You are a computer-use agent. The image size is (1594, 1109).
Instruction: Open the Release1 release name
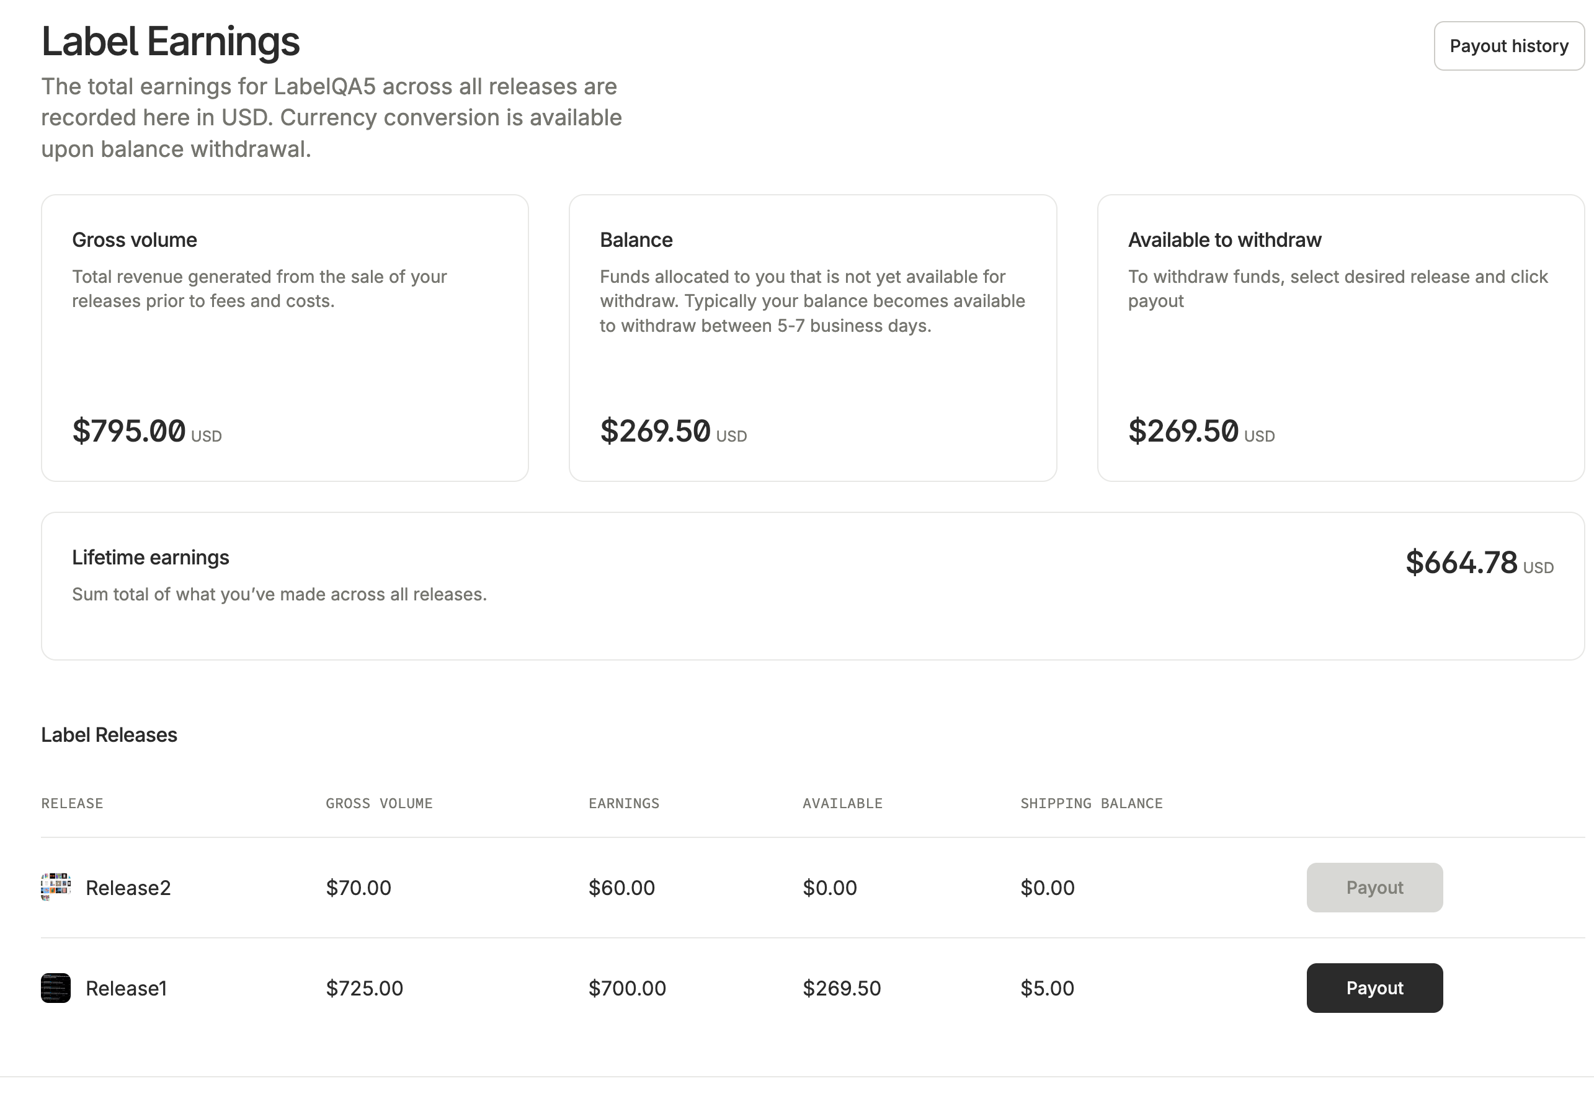(126, 988)
